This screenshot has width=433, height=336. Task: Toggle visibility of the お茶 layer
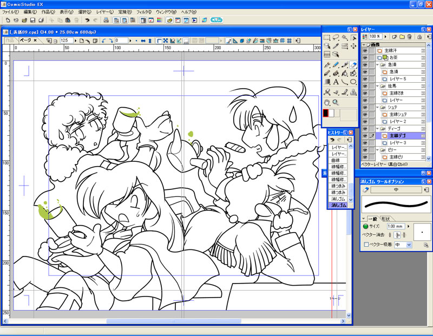tap(365, 58)
